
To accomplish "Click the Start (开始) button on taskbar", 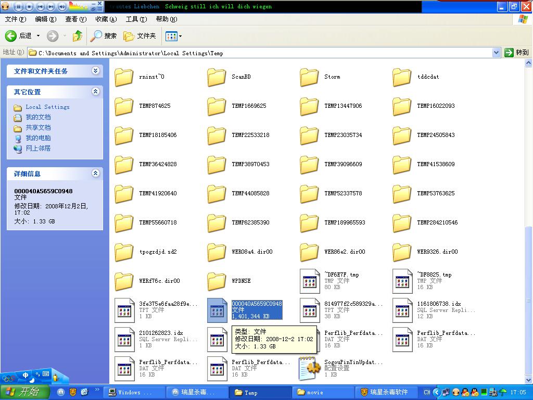I will pos(25,392).
